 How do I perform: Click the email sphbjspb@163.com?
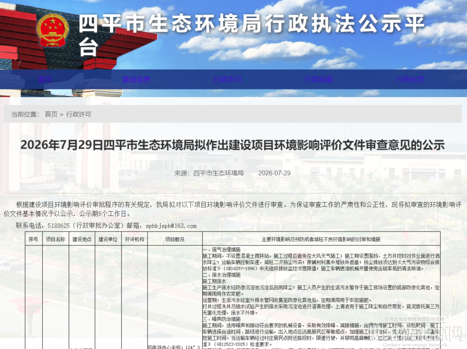click(x=171, y=226)
